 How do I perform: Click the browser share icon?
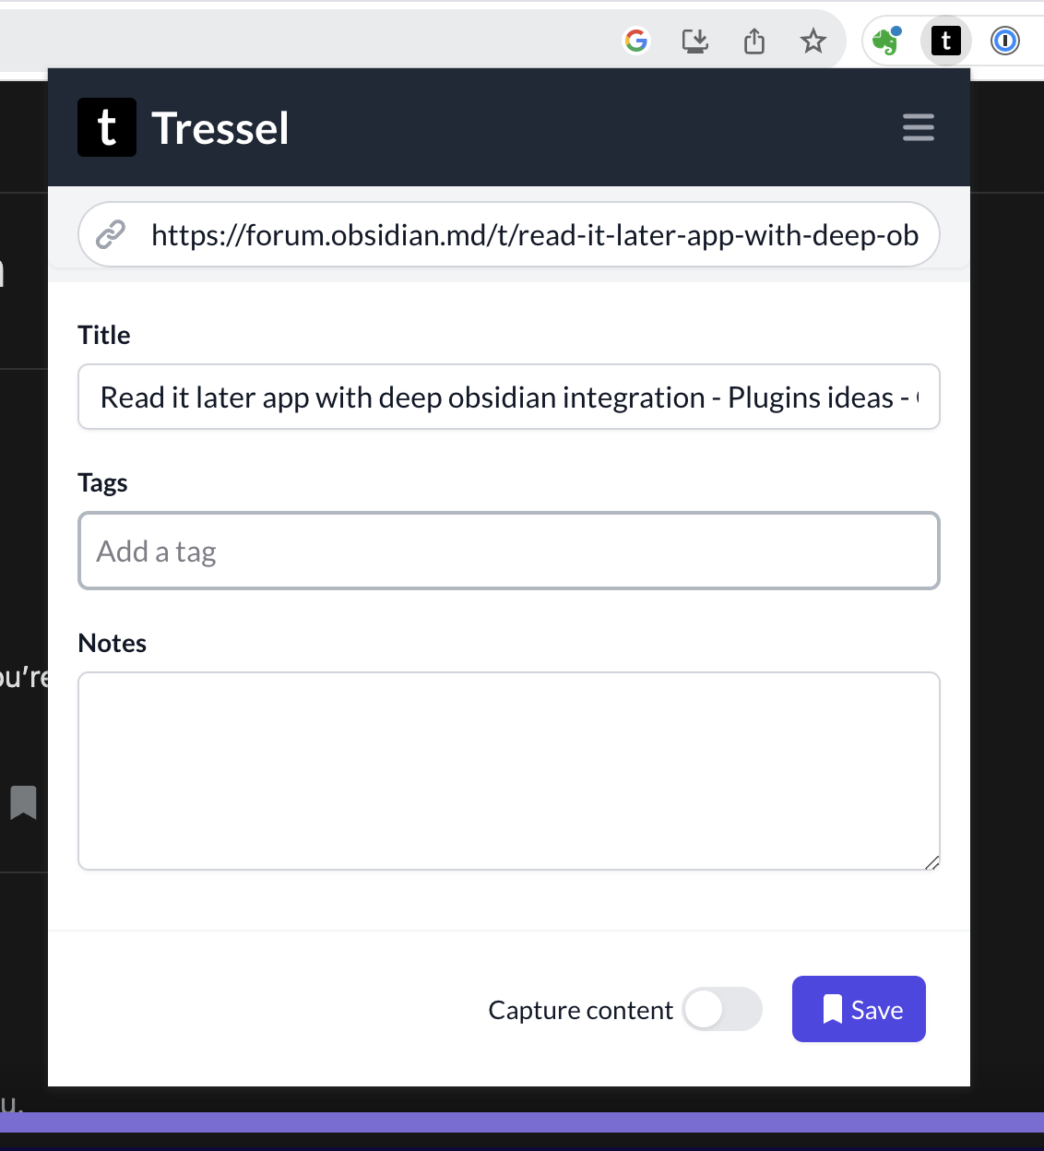[754, 41]
